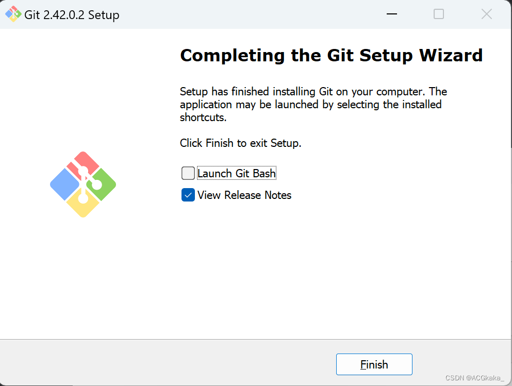Click the Git icon in the title bar

pyautogui.click(x=13, y=14)
